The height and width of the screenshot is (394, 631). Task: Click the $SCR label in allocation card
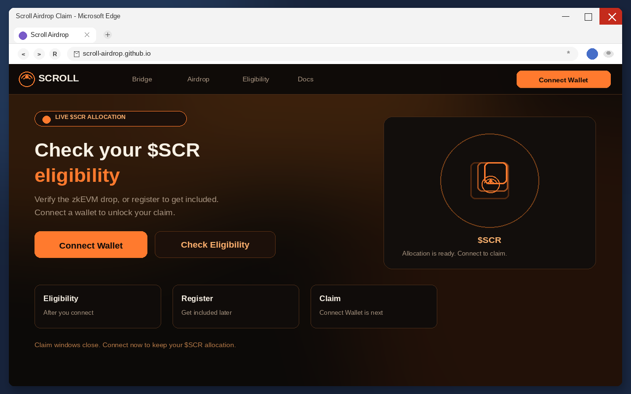(x=490, y=240)
